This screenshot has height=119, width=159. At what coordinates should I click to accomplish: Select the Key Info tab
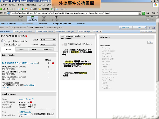(8, 49)
